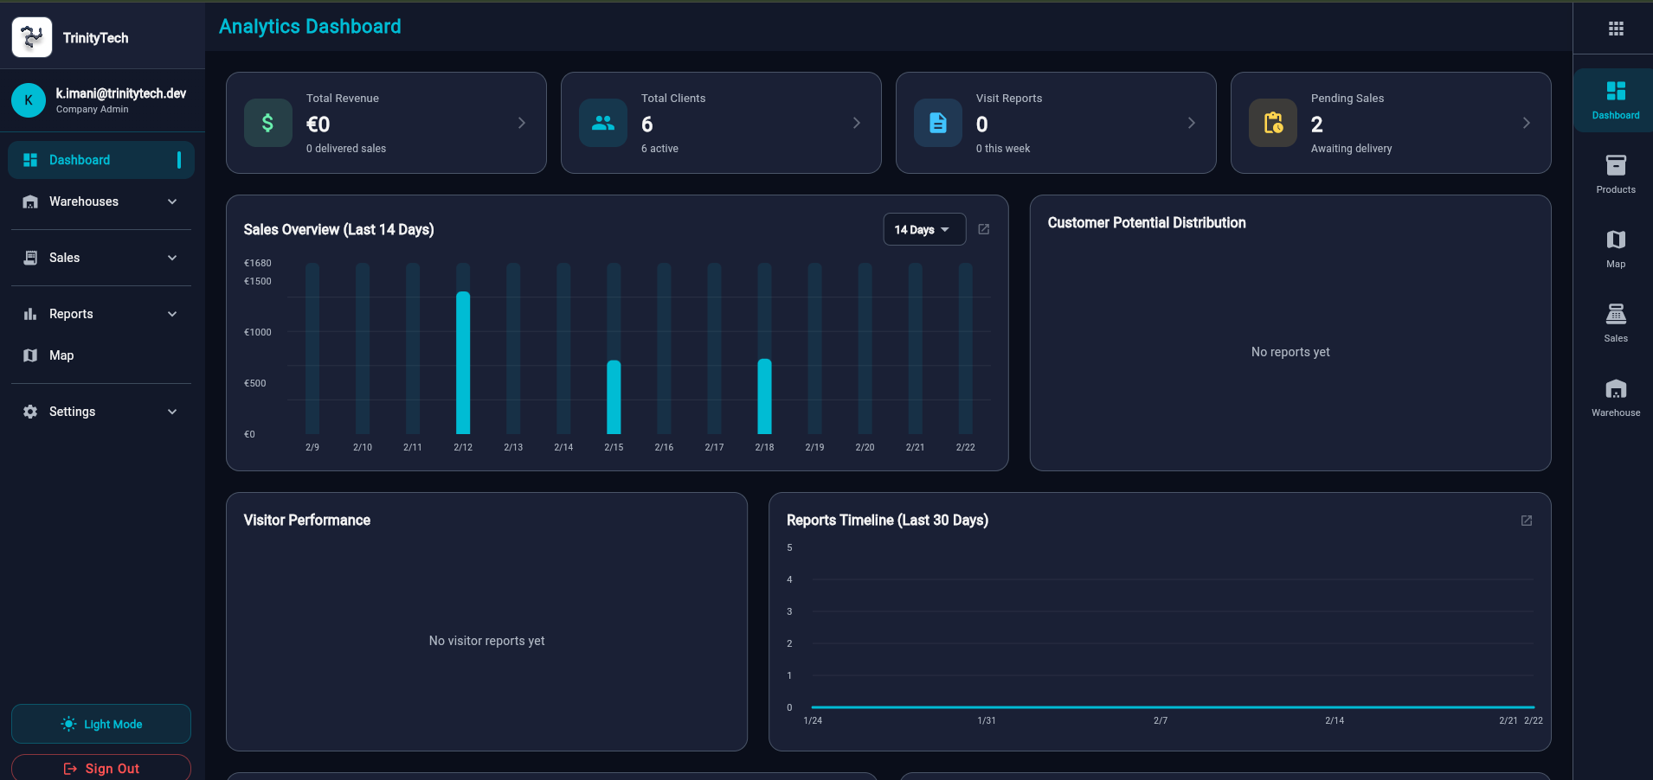Expand Reports Timeline via its external link icon
Viewport: 1653px width, 780px height.
pos(1526,520)
